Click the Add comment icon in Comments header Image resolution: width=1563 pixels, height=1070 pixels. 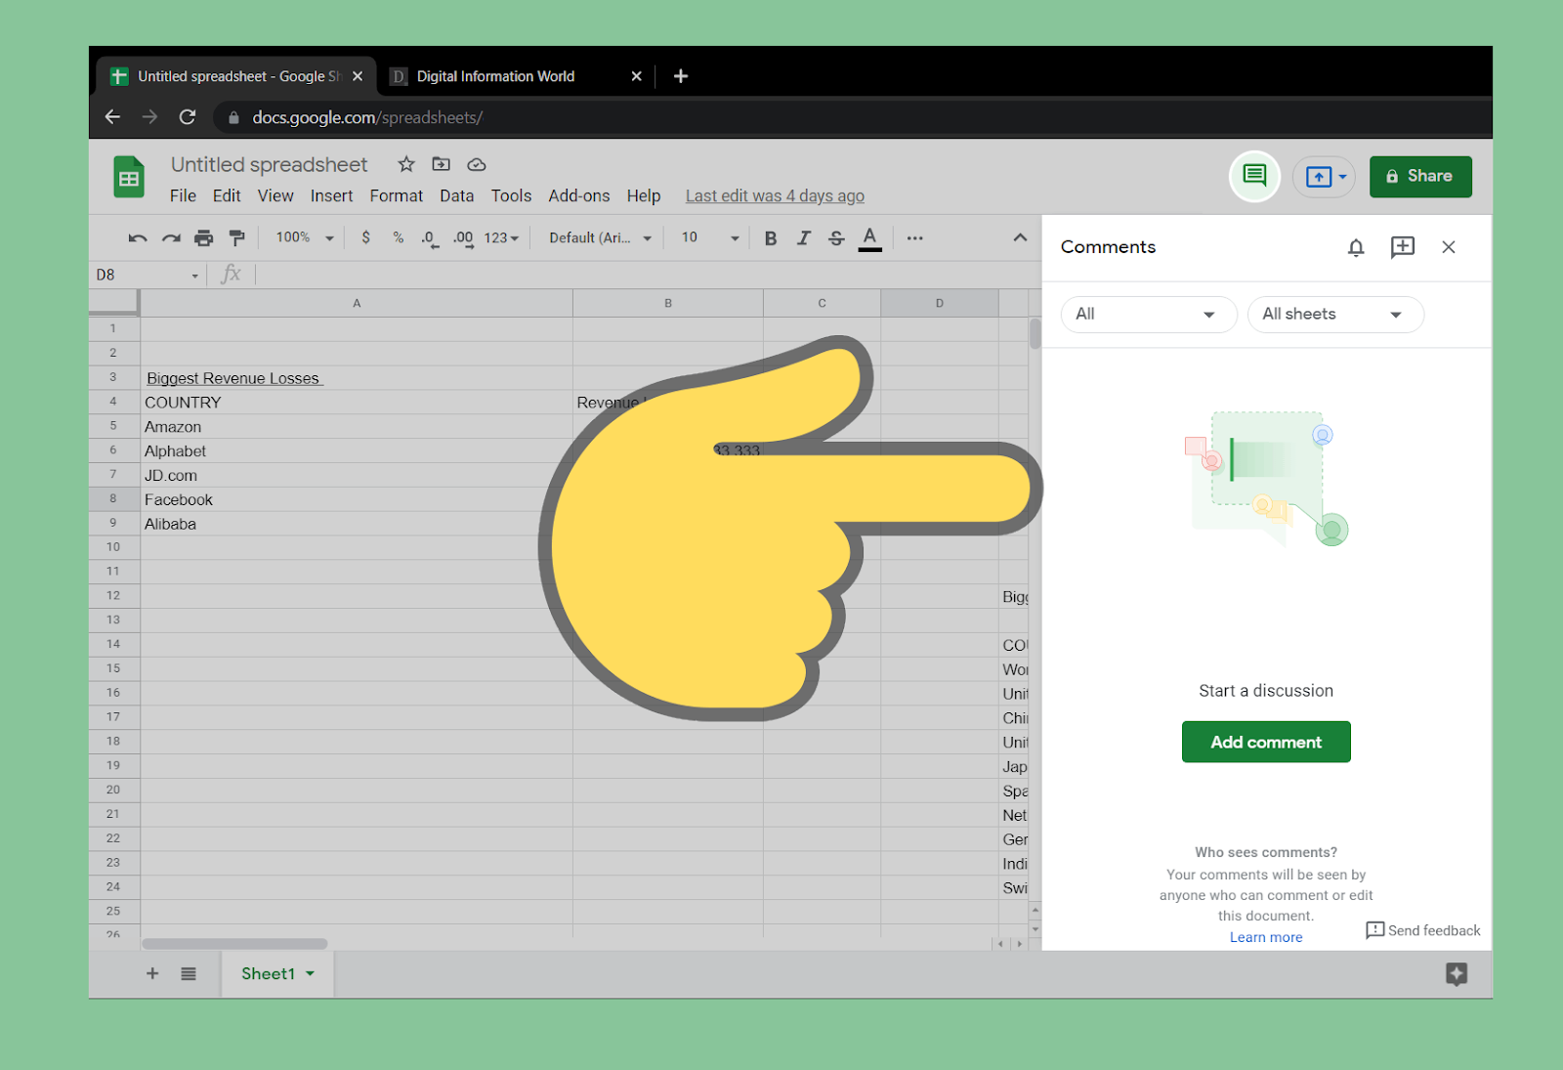point(1403,247)
